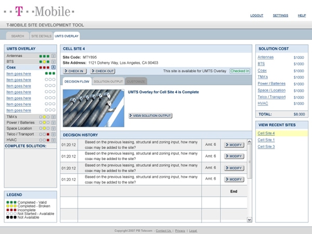Open the SEARCH tab
The width and height of the screenshot is (312, 234).
point(18,36)
